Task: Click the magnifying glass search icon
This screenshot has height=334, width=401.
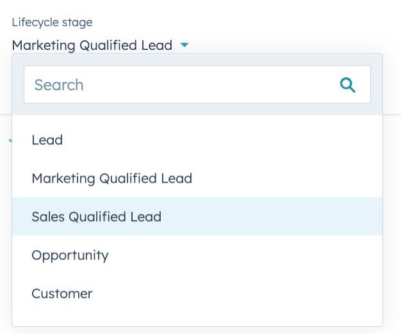Action: pyautogui.click(x=348, y=84)
